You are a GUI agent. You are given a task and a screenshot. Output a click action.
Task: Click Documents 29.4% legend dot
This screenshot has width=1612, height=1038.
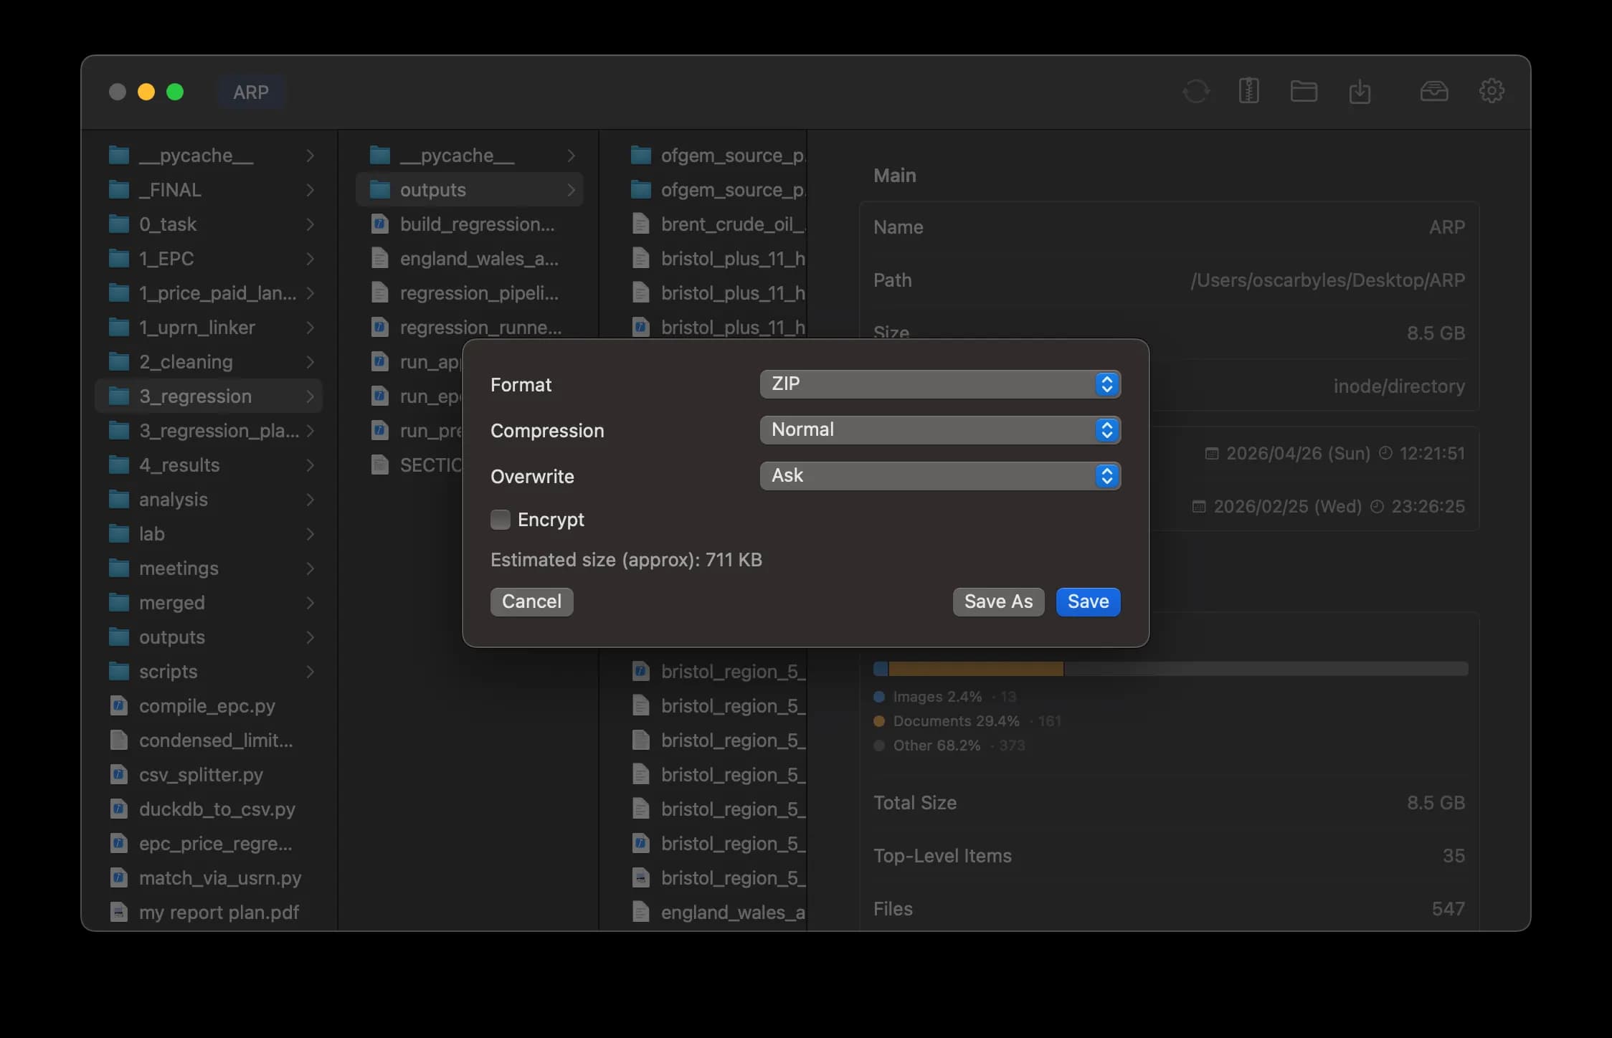click(879, 721)
